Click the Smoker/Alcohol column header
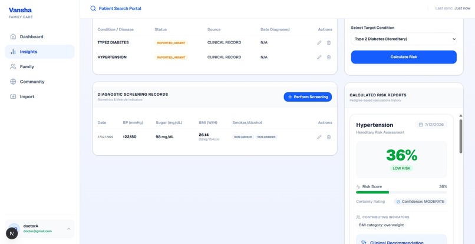The height and width of the screenshot is (244, 475). (247, 122)
